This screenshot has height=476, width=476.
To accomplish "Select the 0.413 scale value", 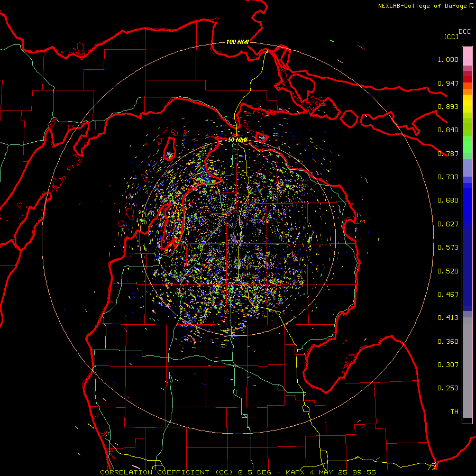I will click(x=448, y=318).
